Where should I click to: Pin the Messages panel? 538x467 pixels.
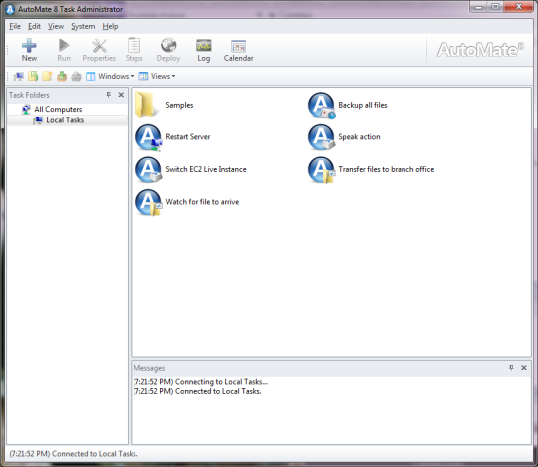click(x=511, y=367)
